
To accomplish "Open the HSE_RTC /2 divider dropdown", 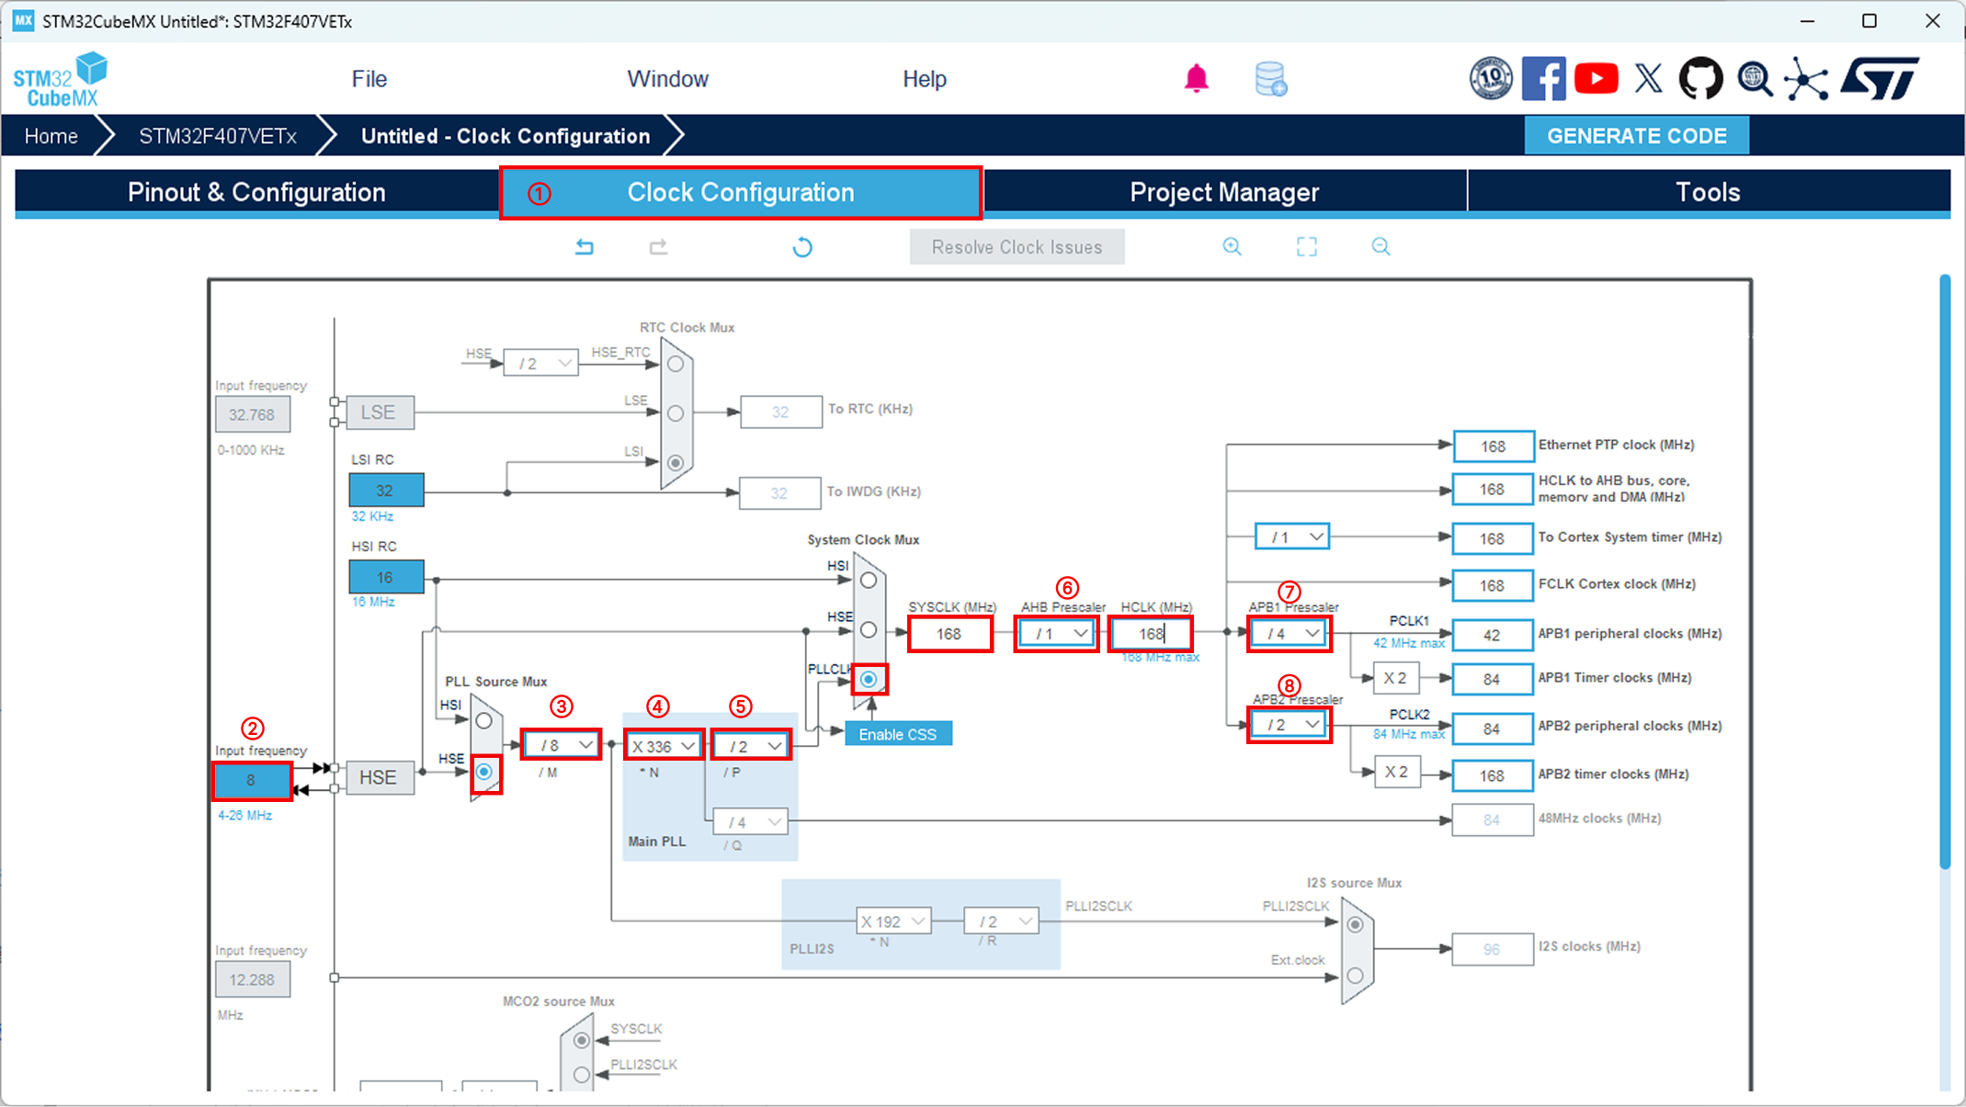I will (x=541, y=364).
